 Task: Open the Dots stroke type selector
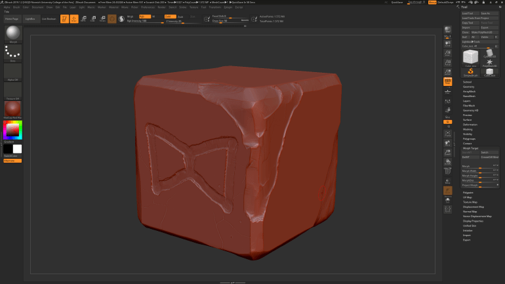[x=13, y=53]
